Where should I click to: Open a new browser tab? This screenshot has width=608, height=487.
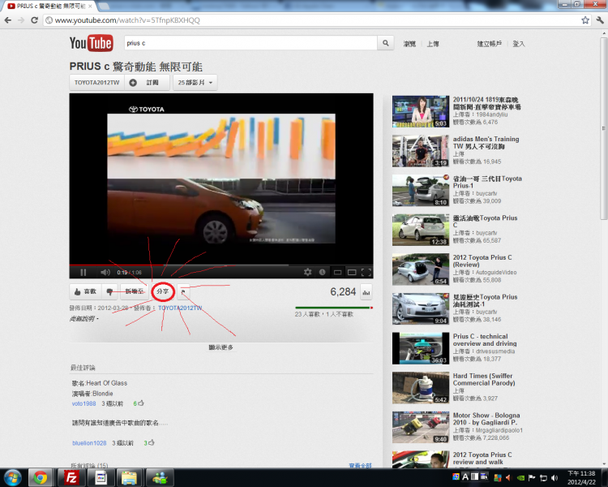pos(104,6)
